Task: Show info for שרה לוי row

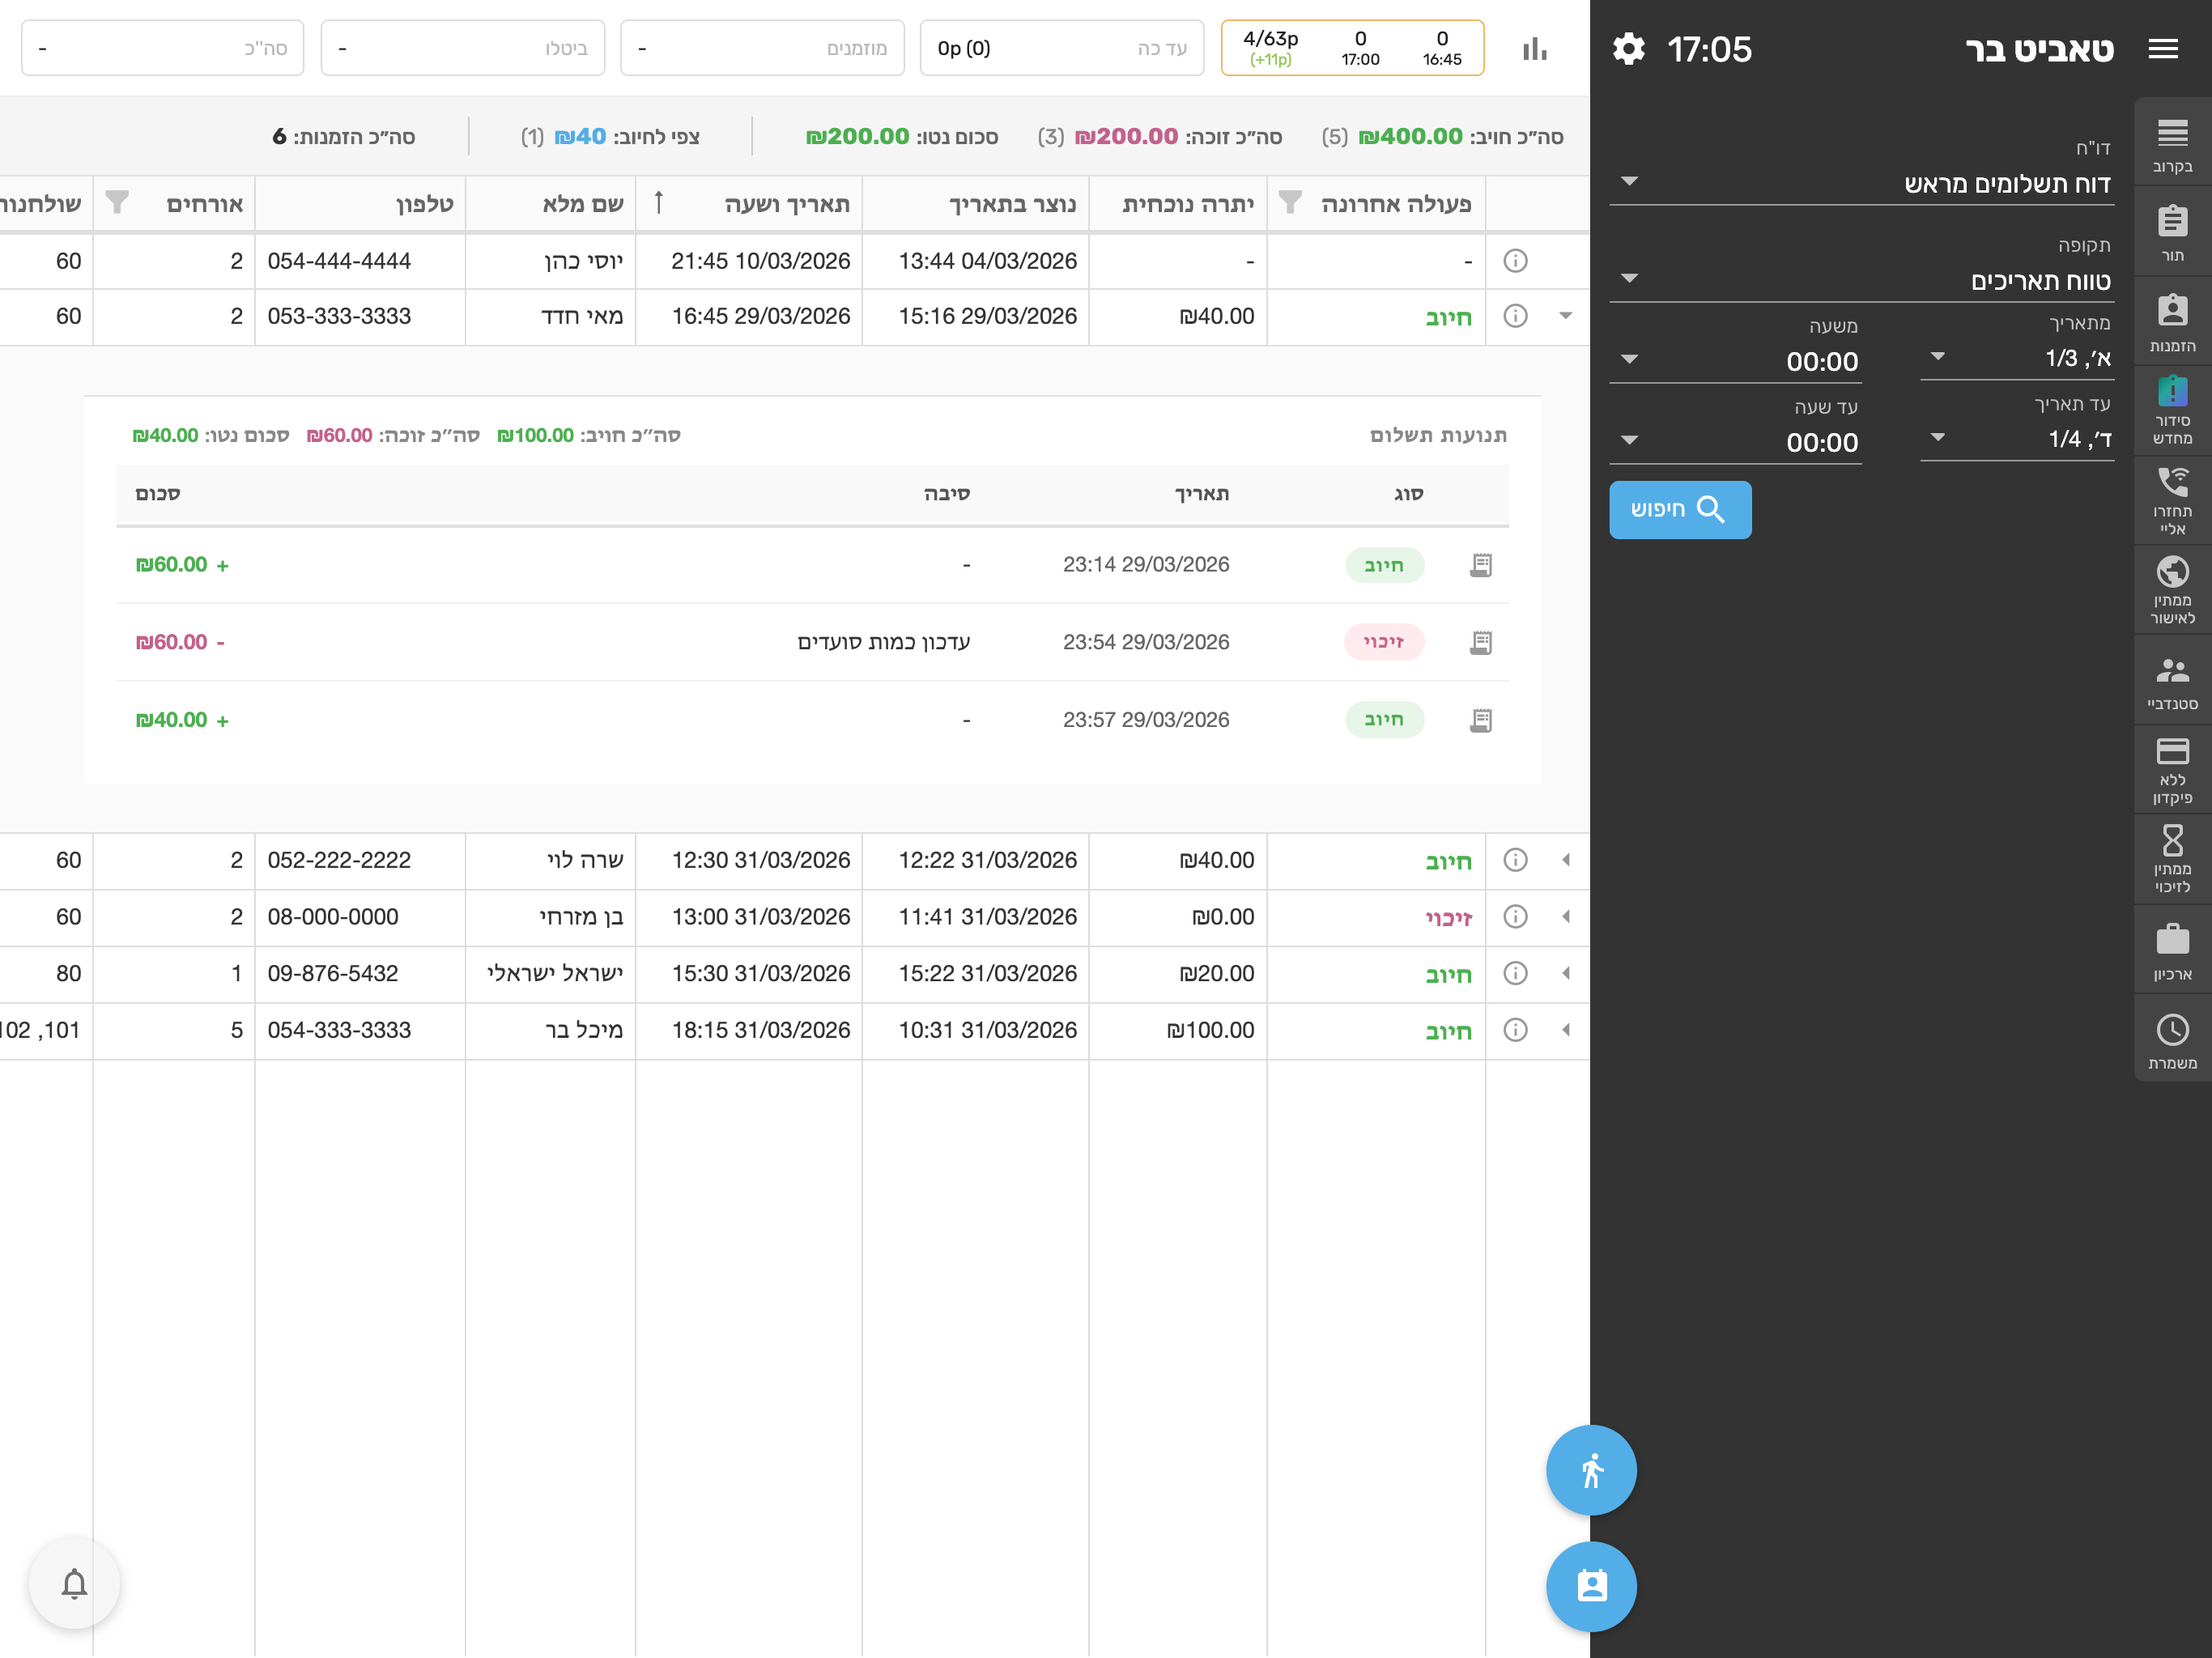Action: (x=1515, y=860)
